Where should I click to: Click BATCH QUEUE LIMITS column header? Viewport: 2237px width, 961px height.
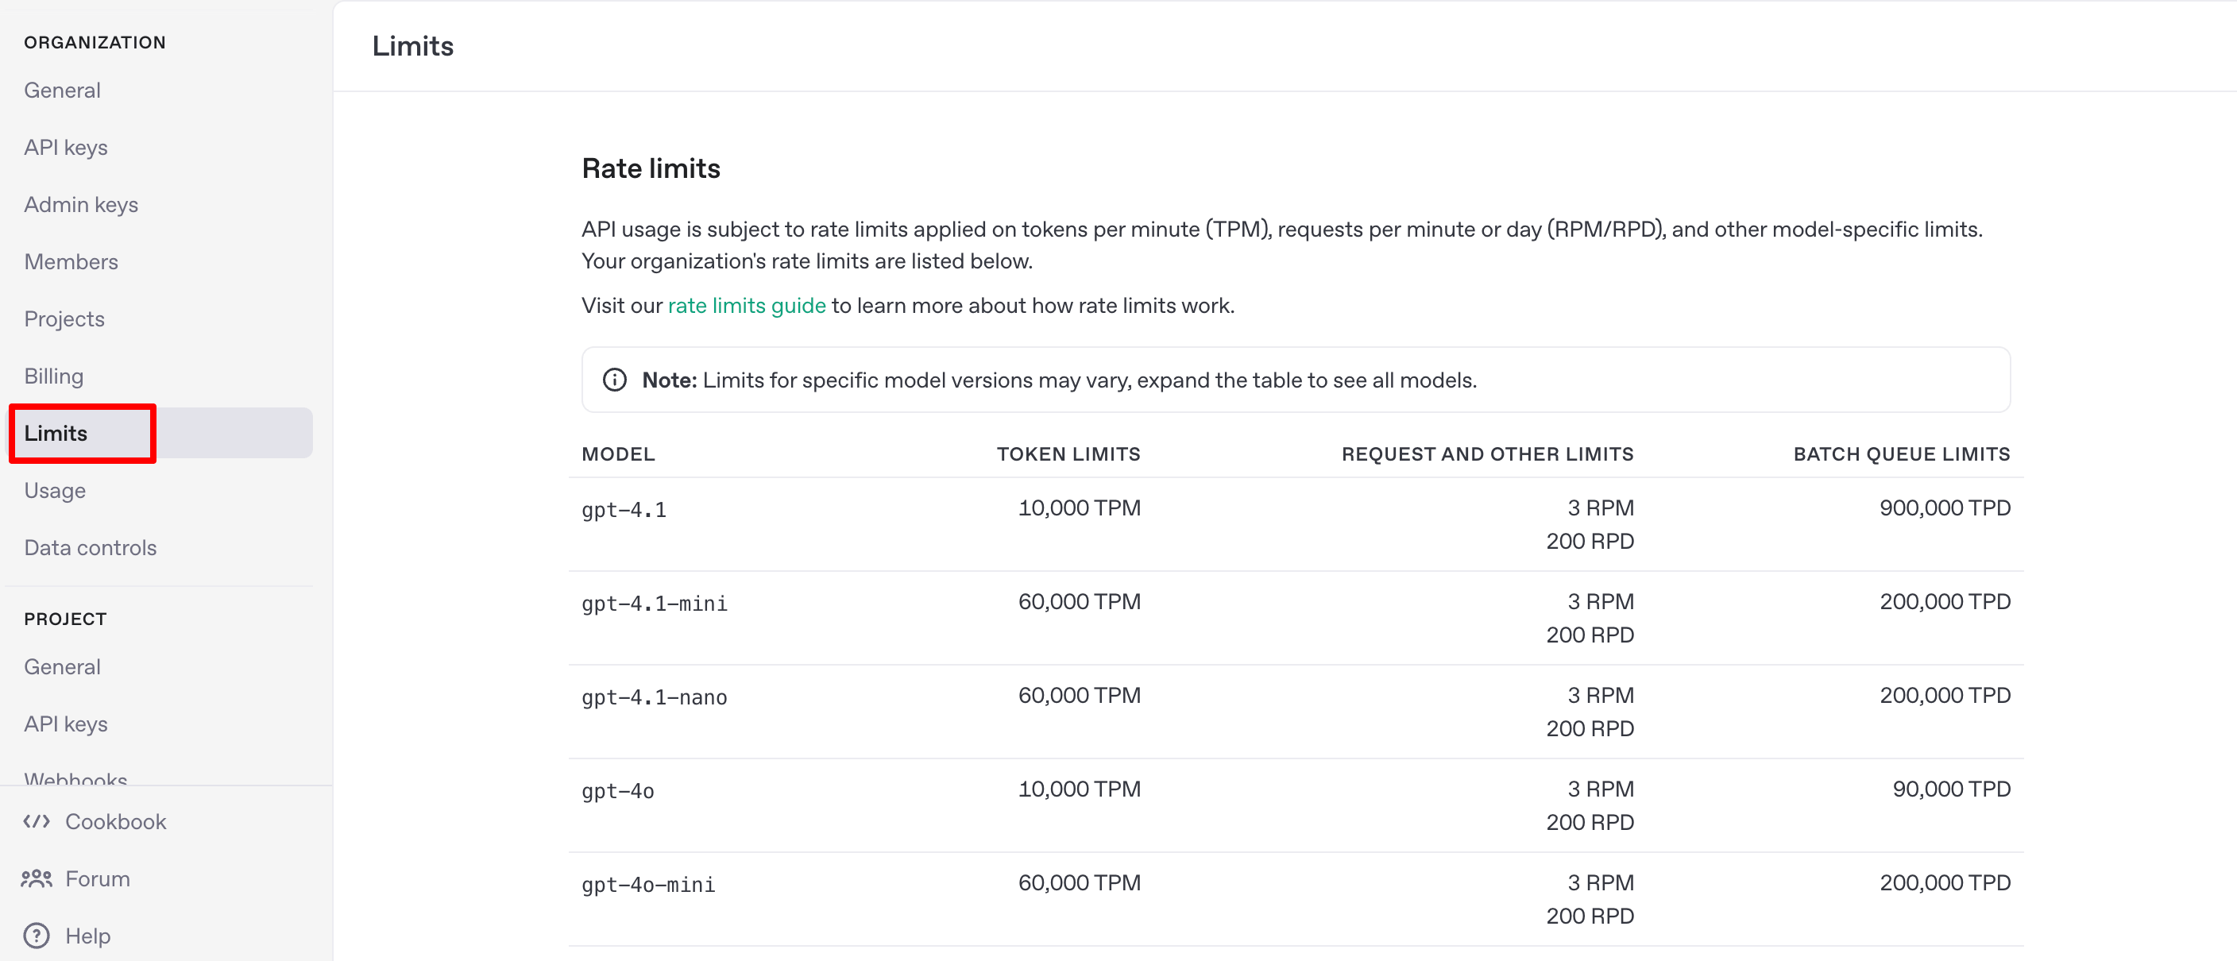coord(1902,454)
